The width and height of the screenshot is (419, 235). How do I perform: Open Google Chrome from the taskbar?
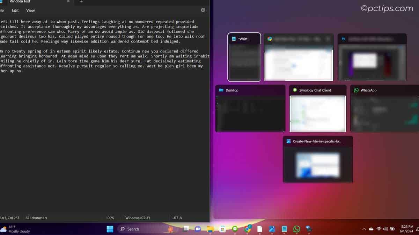coord(248,229)
